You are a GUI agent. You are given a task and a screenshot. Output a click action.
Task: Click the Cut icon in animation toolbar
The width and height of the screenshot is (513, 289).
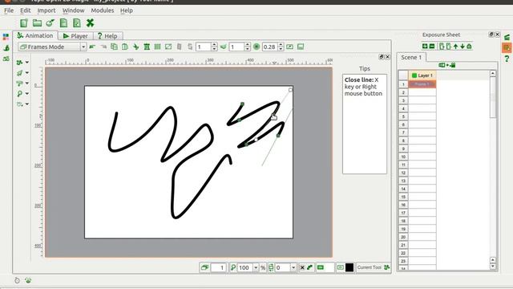pyautogui.click(x=135, y=47)
